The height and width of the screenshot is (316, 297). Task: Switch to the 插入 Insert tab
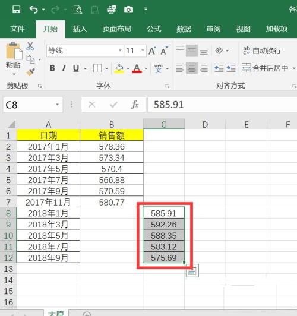click(x=80, y=29)
